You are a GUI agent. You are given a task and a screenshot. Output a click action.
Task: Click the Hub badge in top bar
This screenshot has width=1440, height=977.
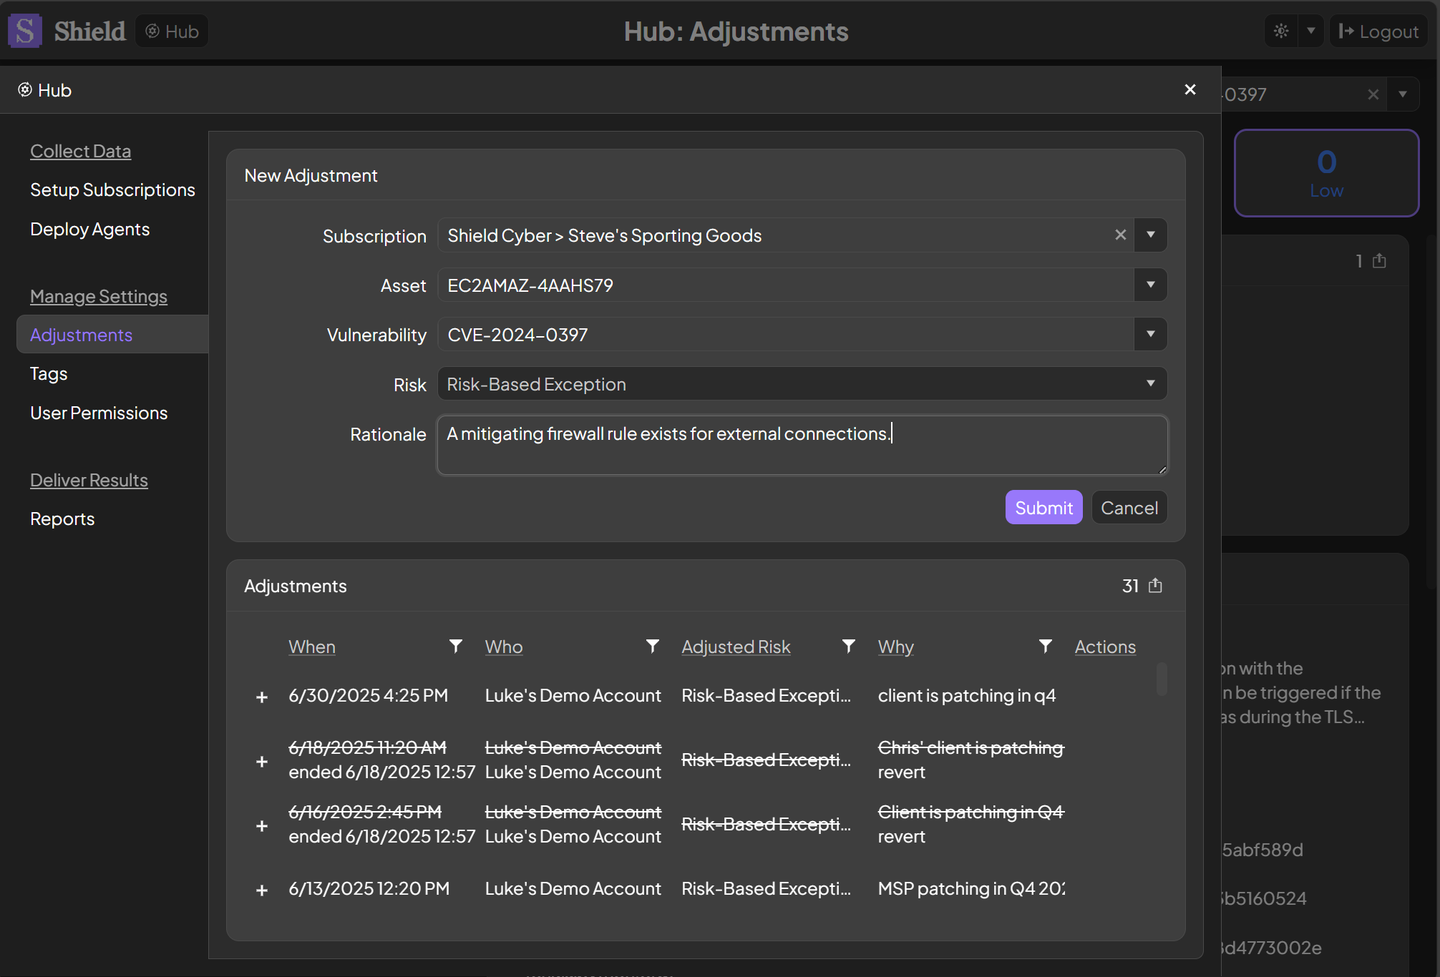[172, 31]
